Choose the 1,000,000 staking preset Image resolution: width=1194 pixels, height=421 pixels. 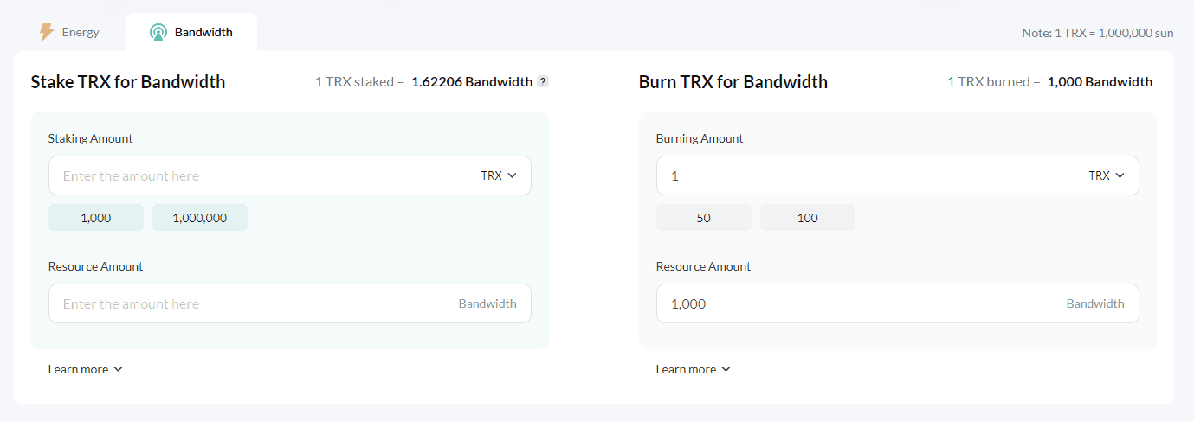click(200, 218)
